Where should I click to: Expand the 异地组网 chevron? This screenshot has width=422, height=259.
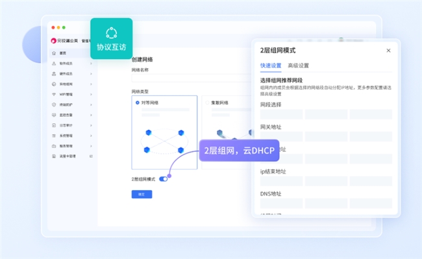(91, 84)
